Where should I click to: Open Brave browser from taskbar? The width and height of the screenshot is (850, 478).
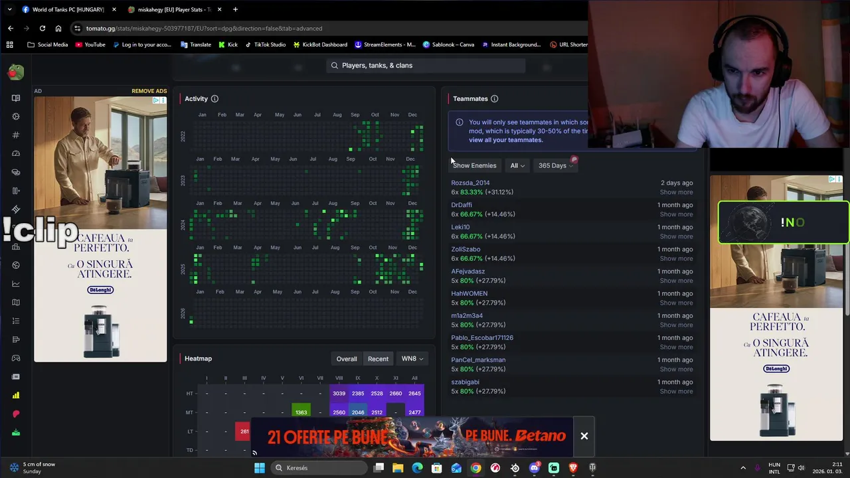coord(573,468)
